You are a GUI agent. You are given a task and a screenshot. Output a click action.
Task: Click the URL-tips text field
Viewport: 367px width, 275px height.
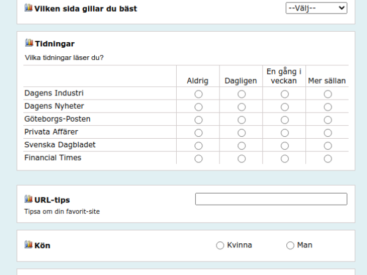[271, 199]
